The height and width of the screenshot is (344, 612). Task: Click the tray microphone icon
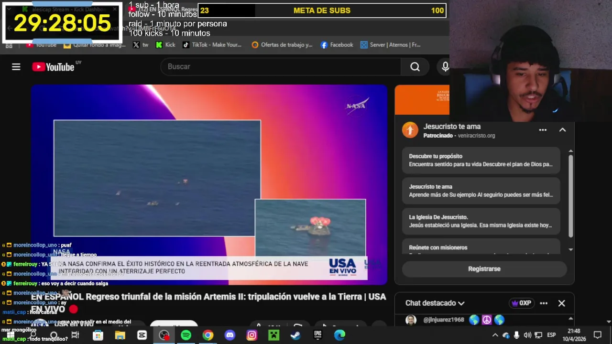click(x=516, y=335)
